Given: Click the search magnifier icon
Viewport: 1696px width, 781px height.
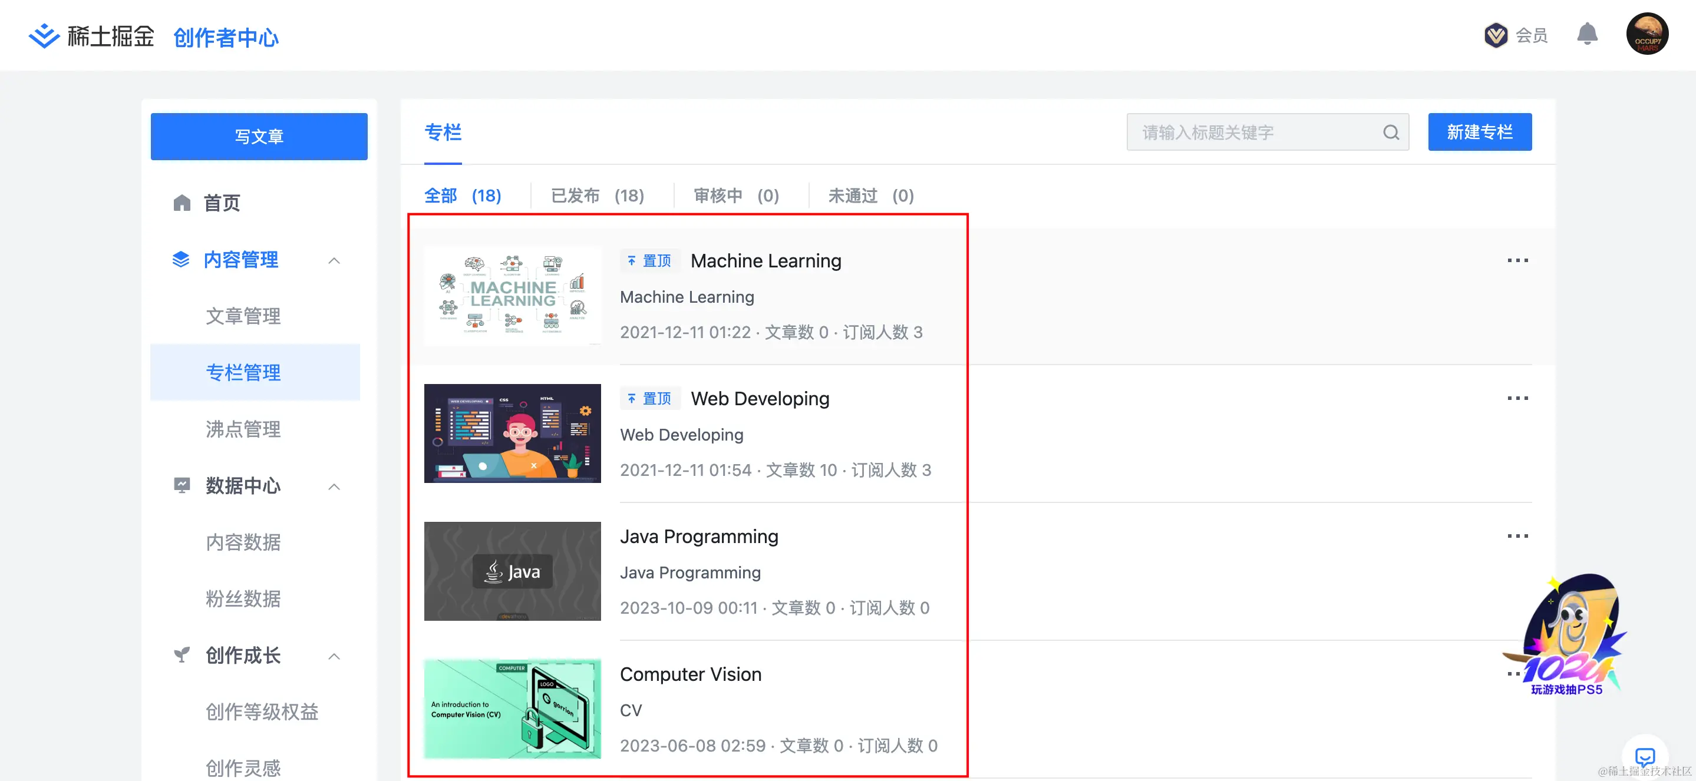Looking at the screenshot, I should click(1391, 133).
